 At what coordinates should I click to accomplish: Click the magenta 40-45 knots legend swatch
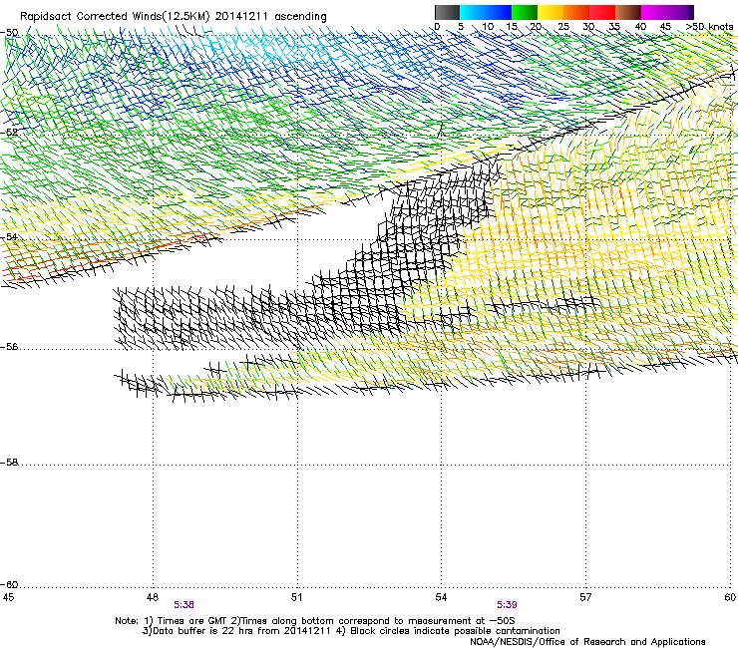pyautogui.click(x=654, y=12)
